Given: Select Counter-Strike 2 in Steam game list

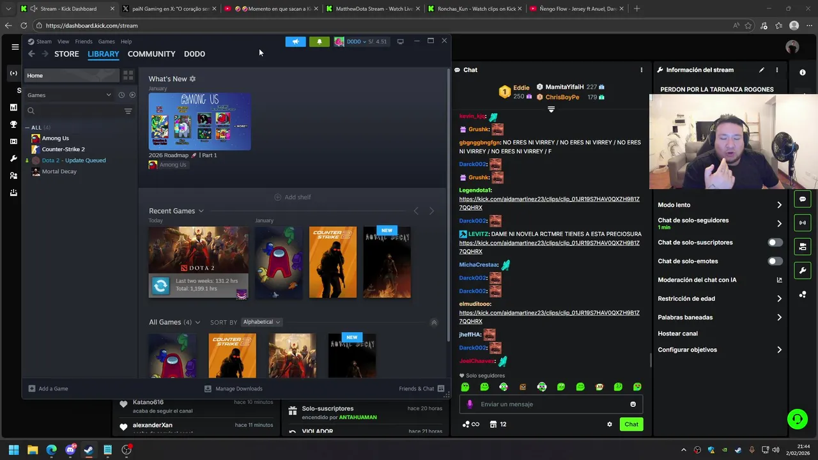Looking at the screenshot, I should (63, 149).
